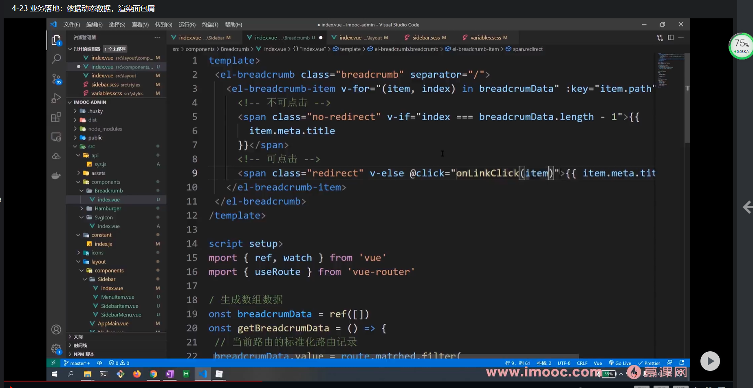Click Go Live in status bar
753x388 pixels.
click(x=620, y=363)
